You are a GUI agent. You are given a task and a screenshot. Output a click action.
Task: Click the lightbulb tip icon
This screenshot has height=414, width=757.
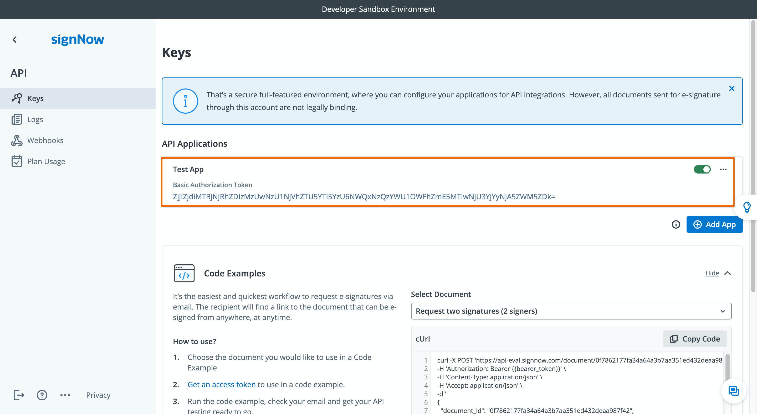click(x=747, y=207)
